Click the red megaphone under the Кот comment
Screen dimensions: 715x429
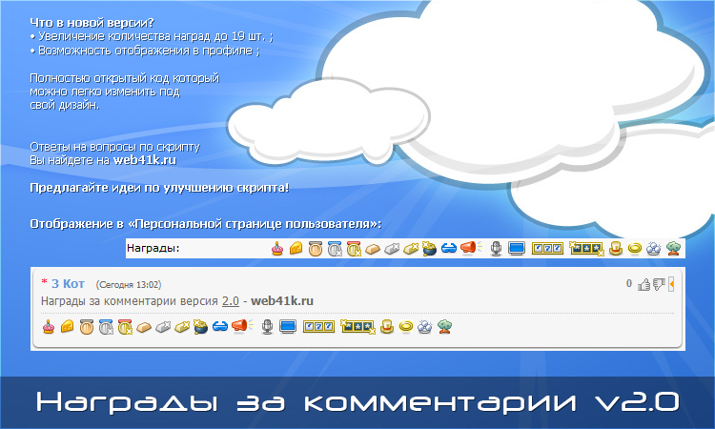point(242,326)
